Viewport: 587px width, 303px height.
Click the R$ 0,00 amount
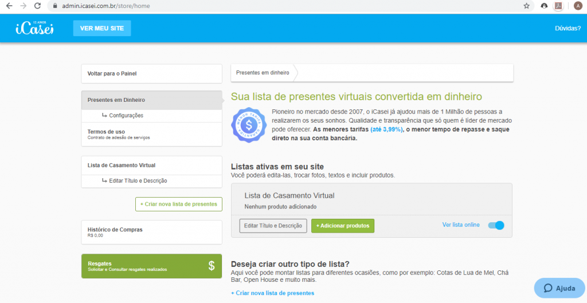pos(95,235)
